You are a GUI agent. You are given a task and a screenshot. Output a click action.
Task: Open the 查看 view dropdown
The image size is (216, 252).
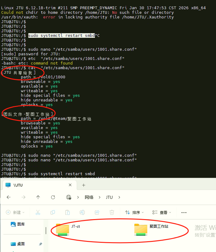[x=162, y=212]
